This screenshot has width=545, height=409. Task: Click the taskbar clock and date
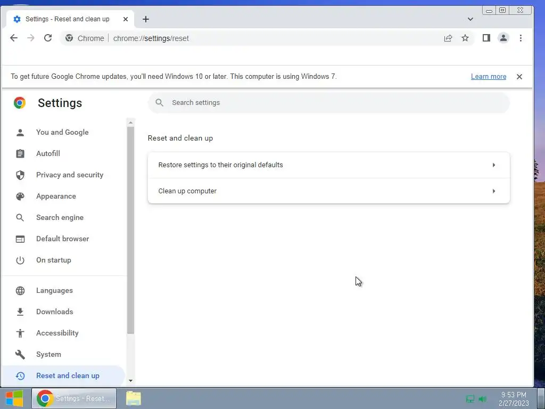click(x=514, y=399)
